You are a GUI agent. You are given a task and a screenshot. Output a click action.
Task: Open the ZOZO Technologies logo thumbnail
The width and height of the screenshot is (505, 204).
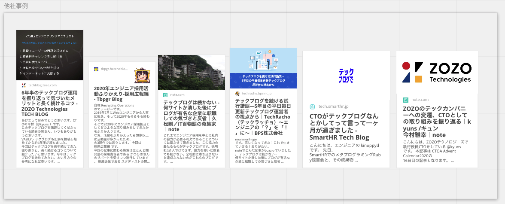[x=437, y=72]
